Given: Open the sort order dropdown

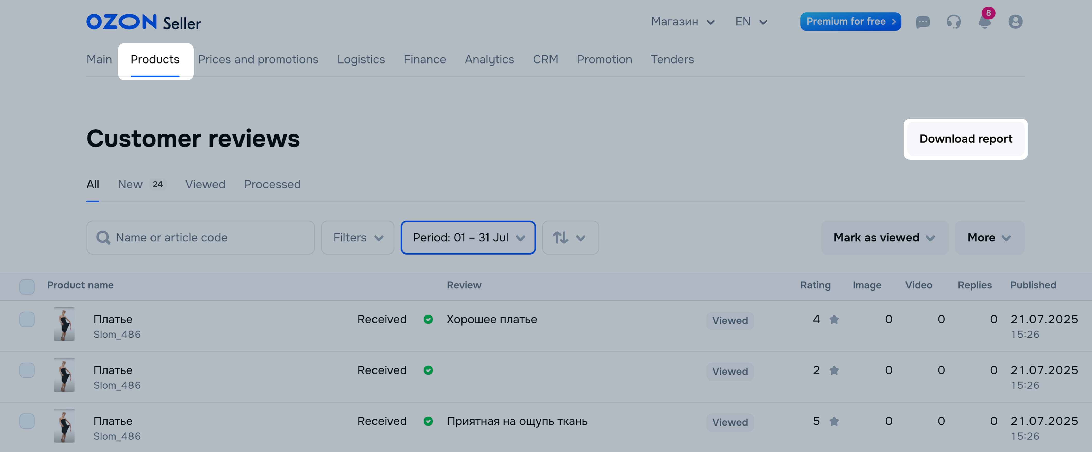Looking at the screenshot, I should pos(570,238).
